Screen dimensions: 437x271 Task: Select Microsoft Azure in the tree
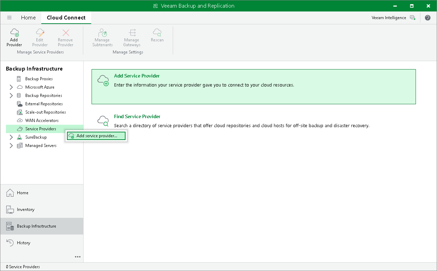pos(40,87)
